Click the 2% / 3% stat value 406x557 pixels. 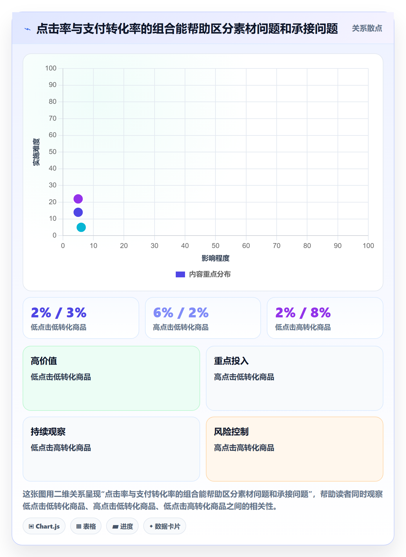(x=59, y=313)
